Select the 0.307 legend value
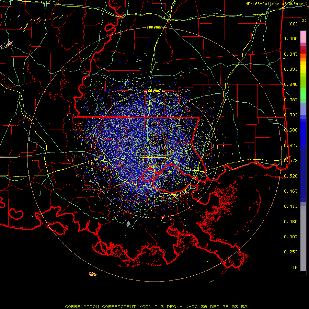Viewport: 309px width, 309px height. pyautogui.click(x=291, y=237)
